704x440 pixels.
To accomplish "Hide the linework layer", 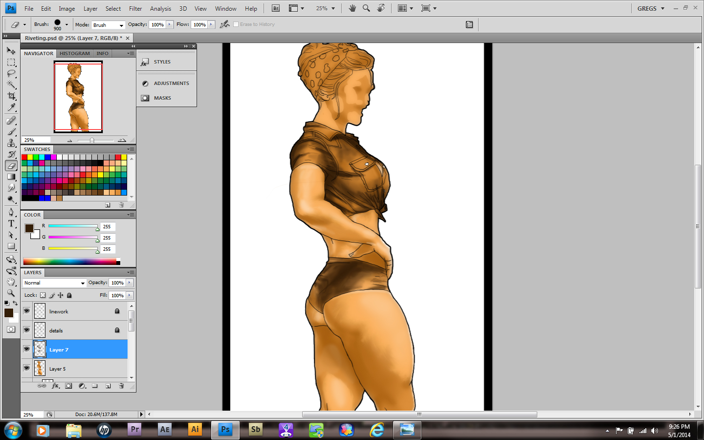I will [26, 311].
